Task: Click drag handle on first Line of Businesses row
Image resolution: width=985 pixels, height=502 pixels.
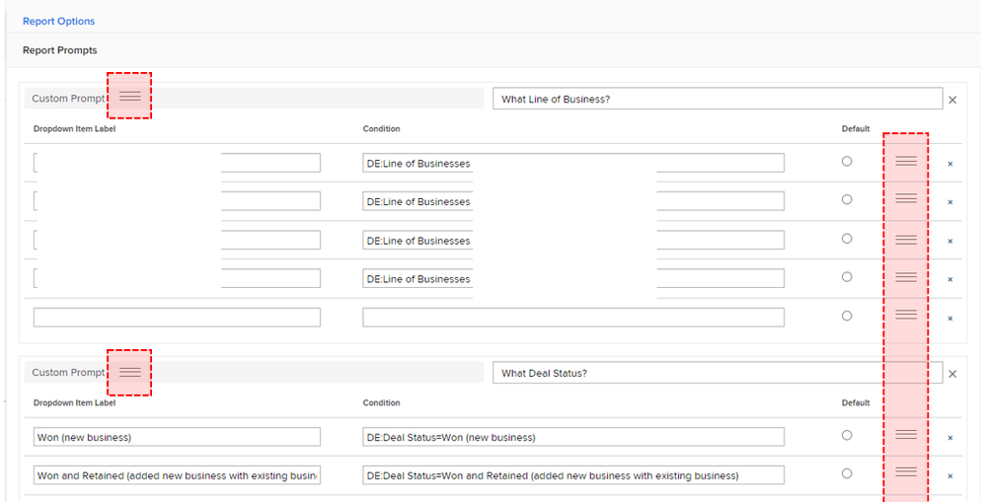Action: [x=906, y=162]
